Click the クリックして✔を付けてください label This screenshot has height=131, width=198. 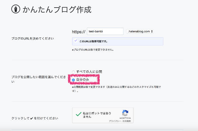(35, 118)
